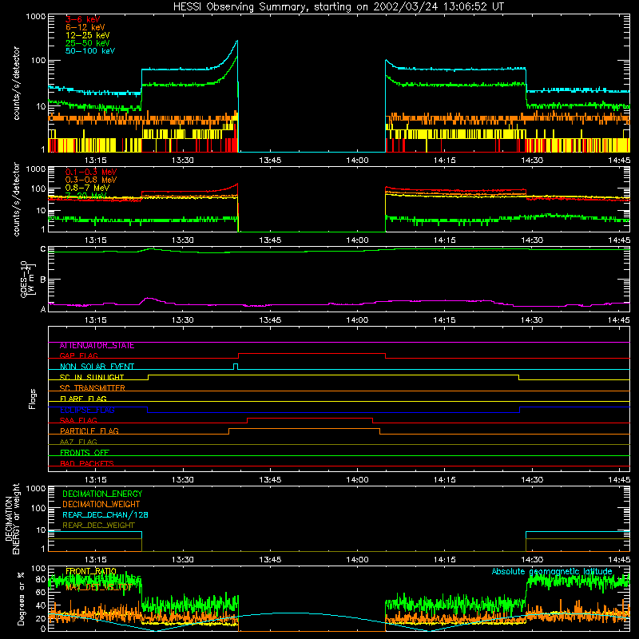
Task: Select the FLARE_FLAG label
Action: [83, 399]
